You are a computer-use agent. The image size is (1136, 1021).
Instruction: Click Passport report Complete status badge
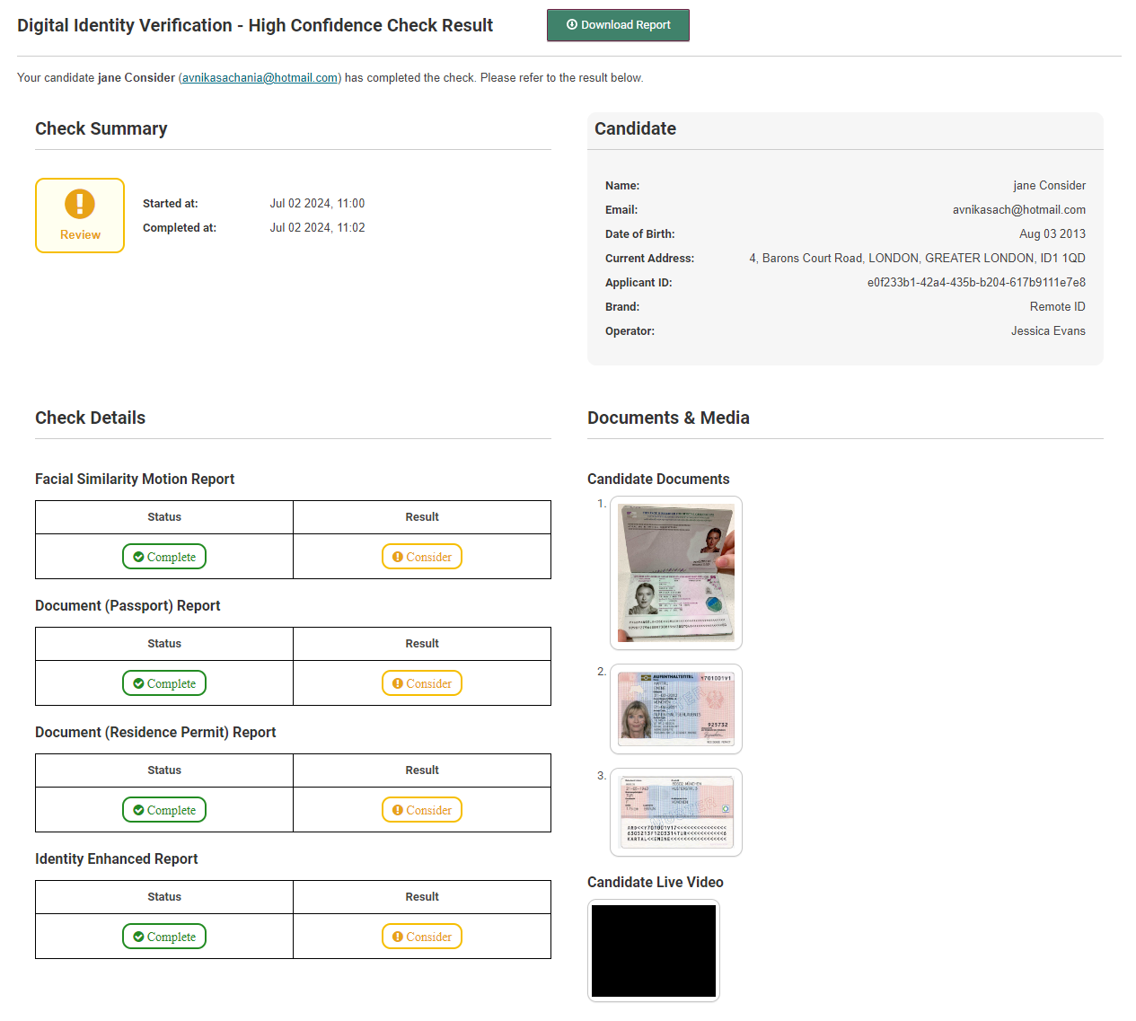point(164,683)
